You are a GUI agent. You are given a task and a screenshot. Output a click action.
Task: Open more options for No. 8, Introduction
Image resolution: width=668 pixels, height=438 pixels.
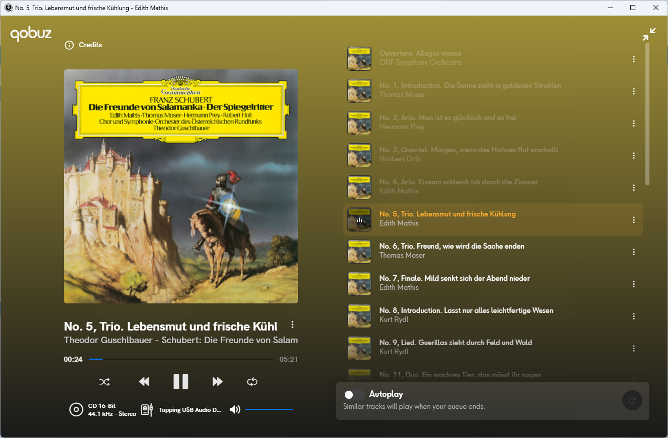point(634,316)
